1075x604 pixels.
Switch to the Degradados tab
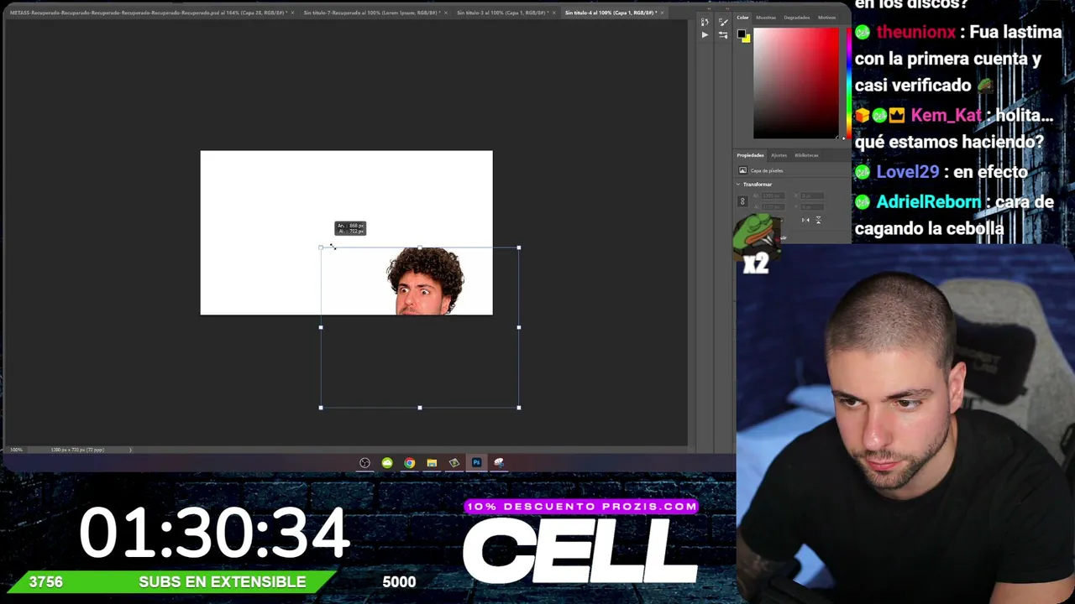point(797,18)
